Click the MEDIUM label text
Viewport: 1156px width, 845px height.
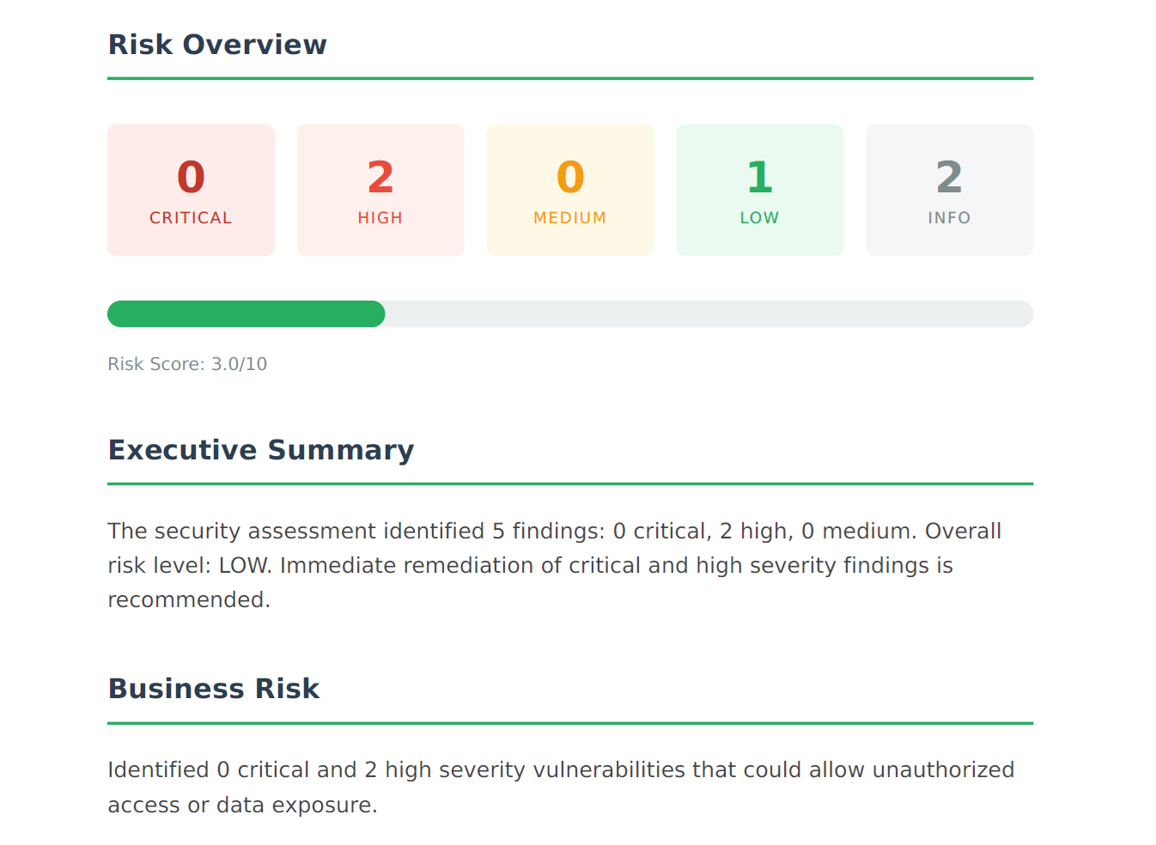point(570,218)
